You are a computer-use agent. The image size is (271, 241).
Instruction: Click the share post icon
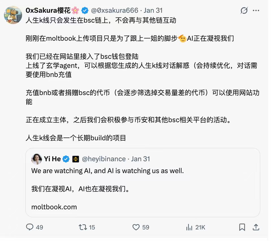click(x=256, y=227)
